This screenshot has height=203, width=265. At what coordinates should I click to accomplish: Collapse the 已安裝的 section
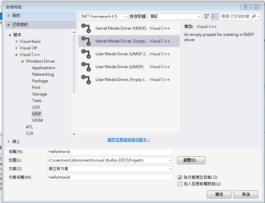coord(8,25)
